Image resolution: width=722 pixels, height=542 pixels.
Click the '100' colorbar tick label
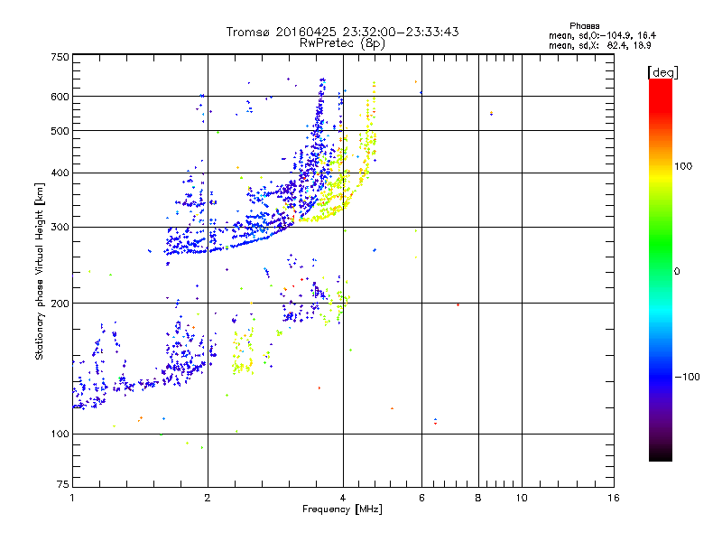click(x=683, y=166)
